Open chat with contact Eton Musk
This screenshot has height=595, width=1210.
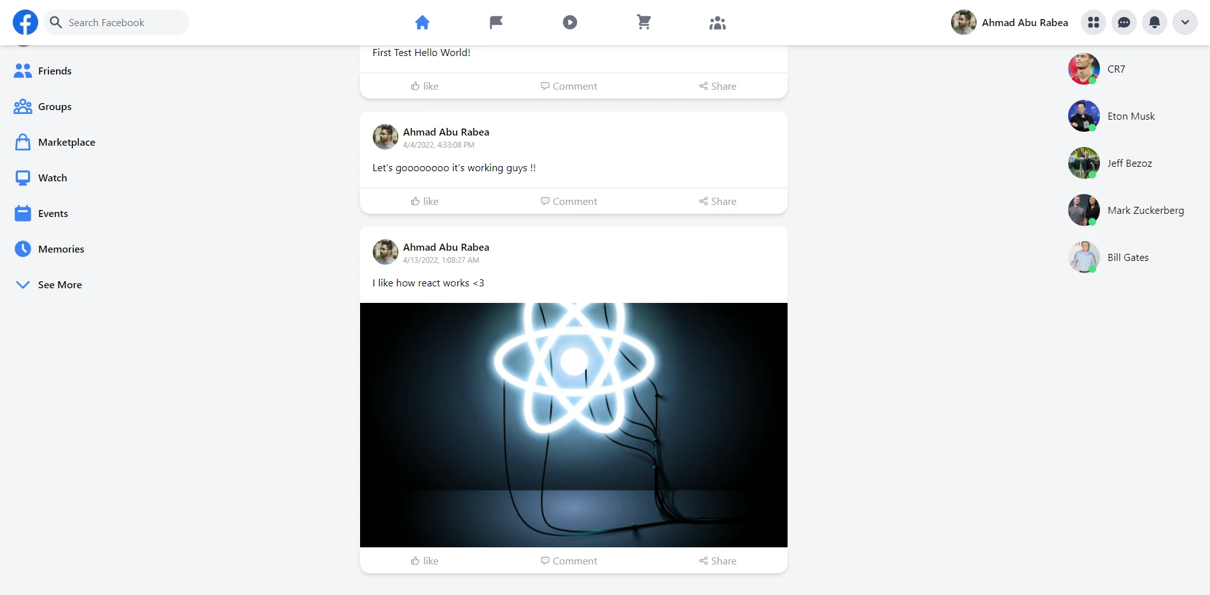tap(1111, 116)
